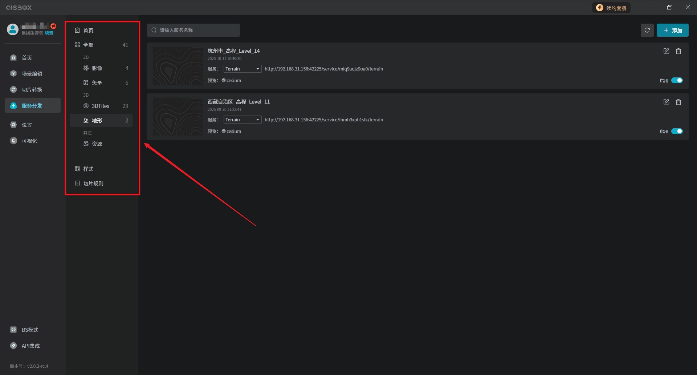Open 场景编辑 in left sidebar
Screen dimensions: 697x375
click(x=32, y=74)
